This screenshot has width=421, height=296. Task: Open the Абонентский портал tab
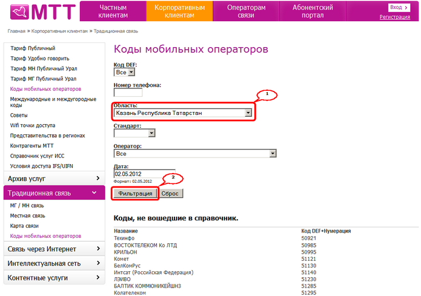[313, 12]
